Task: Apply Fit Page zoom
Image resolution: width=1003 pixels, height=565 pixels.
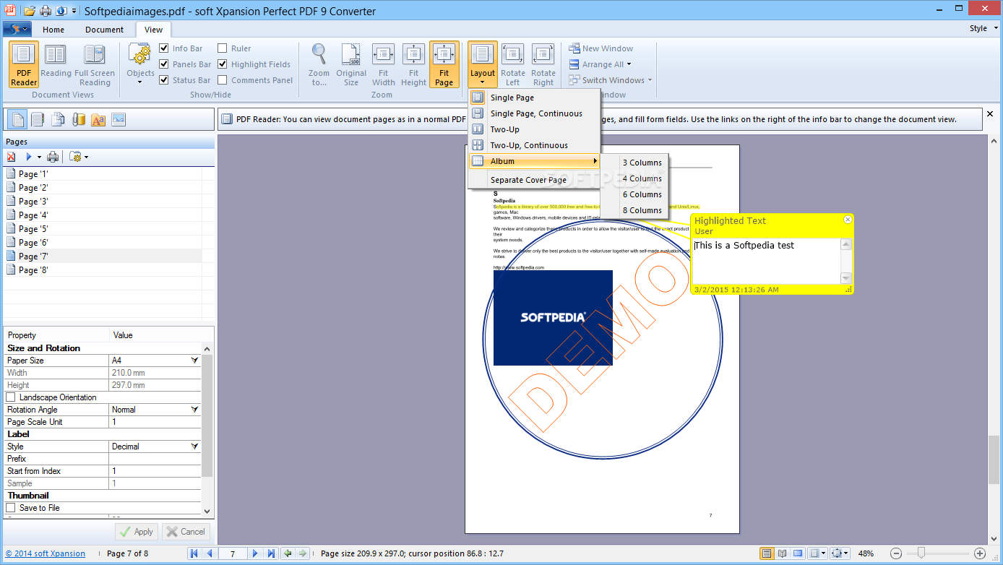Action: point(444,65)
